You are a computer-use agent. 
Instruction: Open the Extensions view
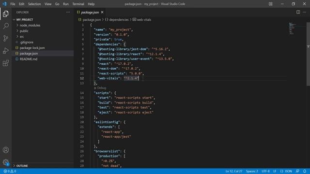click(x=6, y=63)
